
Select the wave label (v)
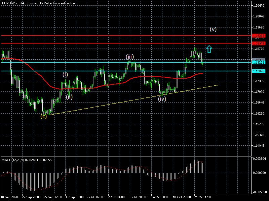click(213, 29)
